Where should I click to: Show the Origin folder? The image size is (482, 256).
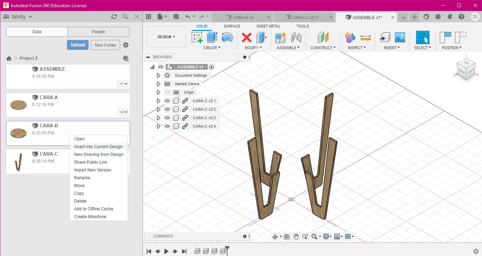tap(167, 92)
